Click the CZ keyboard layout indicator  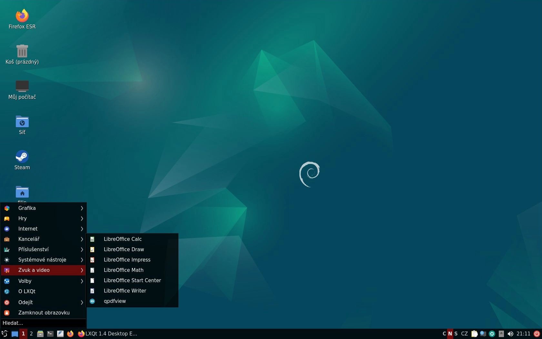pyautogui.click(x=464, y=334)
